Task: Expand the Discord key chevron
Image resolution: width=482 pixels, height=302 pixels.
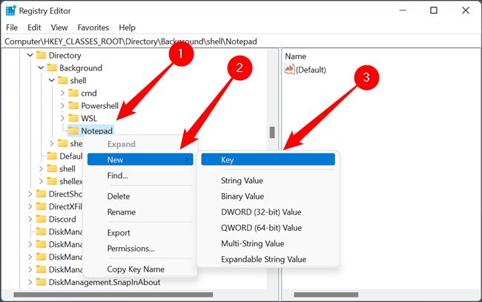Action: tap(30, 219)
